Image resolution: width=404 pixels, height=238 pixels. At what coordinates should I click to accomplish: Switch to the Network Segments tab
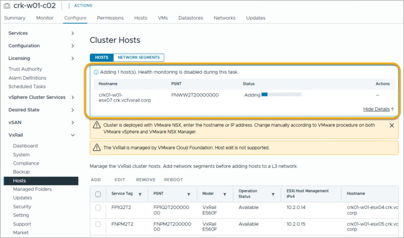pos(138,58)
